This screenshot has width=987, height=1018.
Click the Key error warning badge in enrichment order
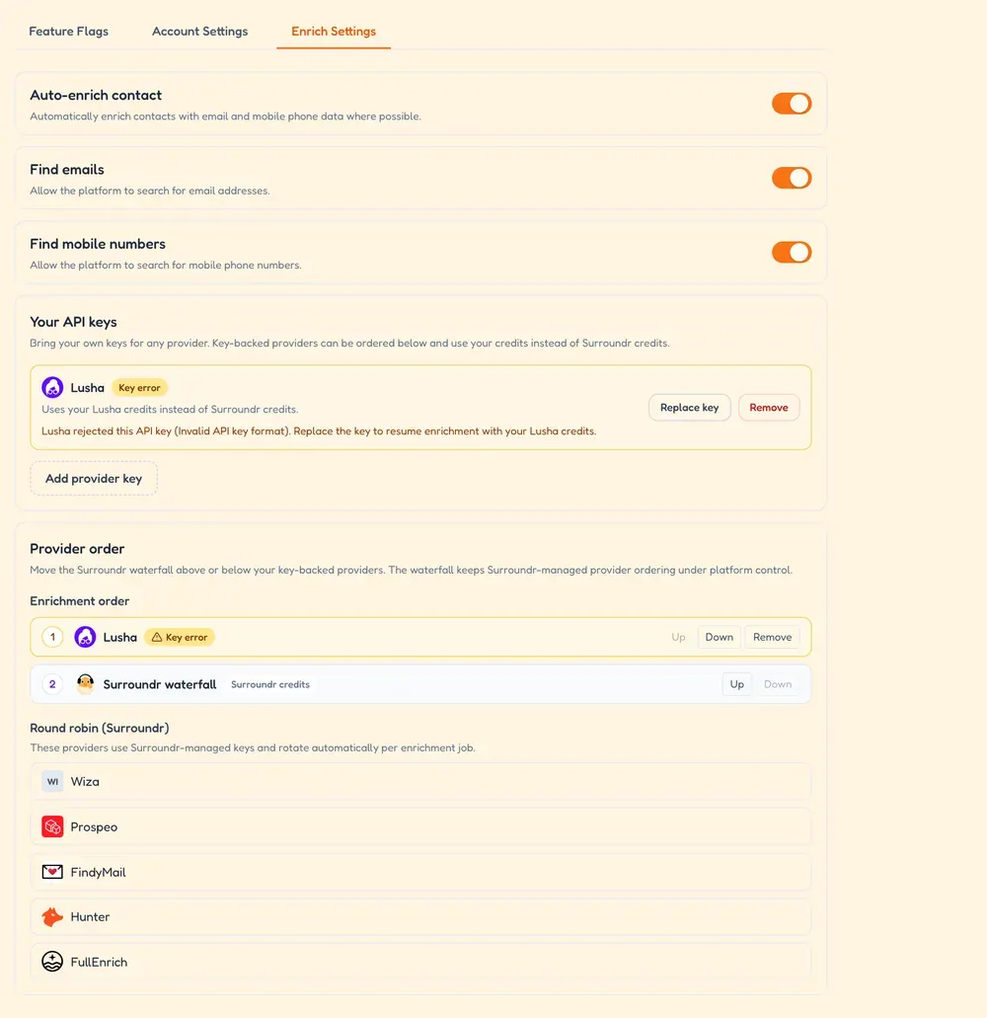[x=179, y=637]
